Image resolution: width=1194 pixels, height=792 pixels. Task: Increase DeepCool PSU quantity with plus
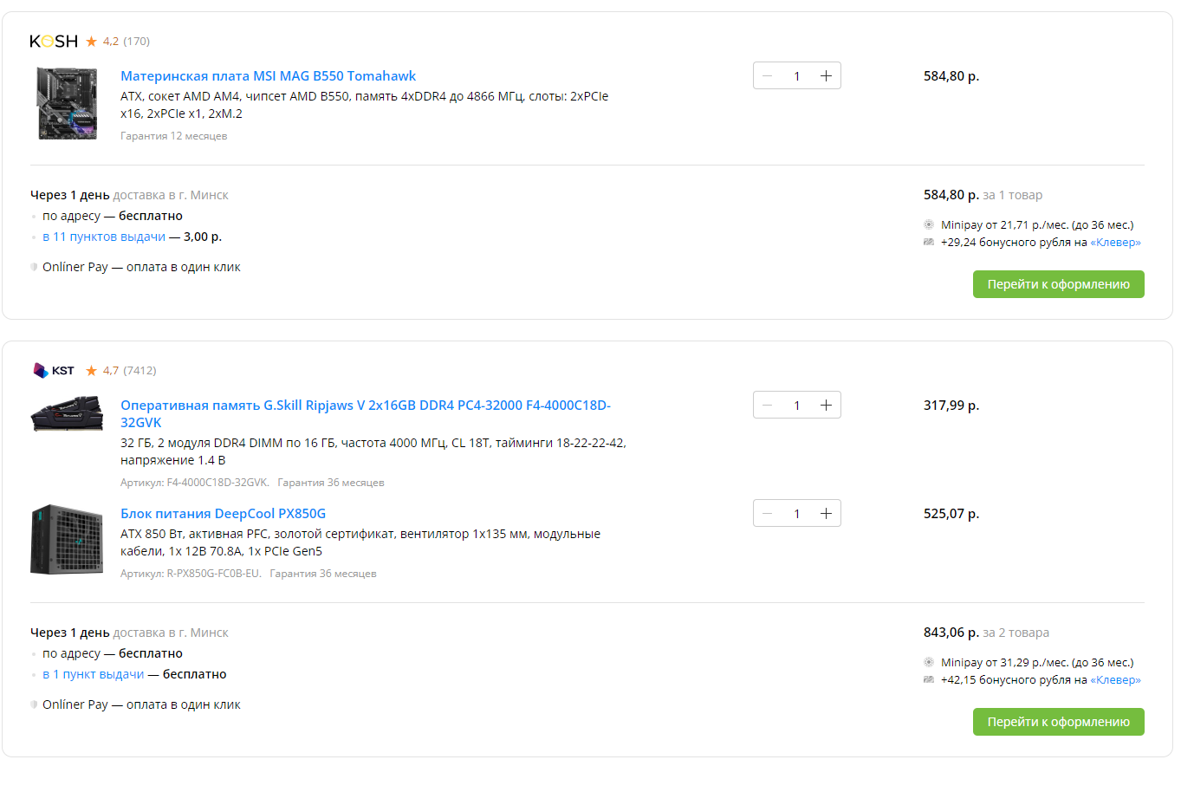[826, 514]
